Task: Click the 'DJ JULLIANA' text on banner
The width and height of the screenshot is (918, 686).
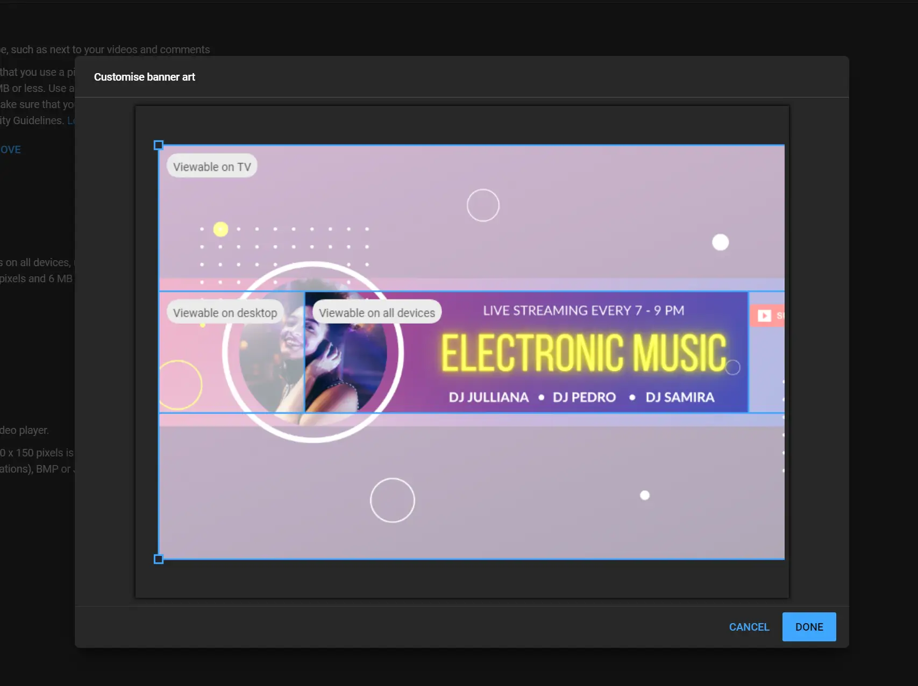Action: [489, 397]
